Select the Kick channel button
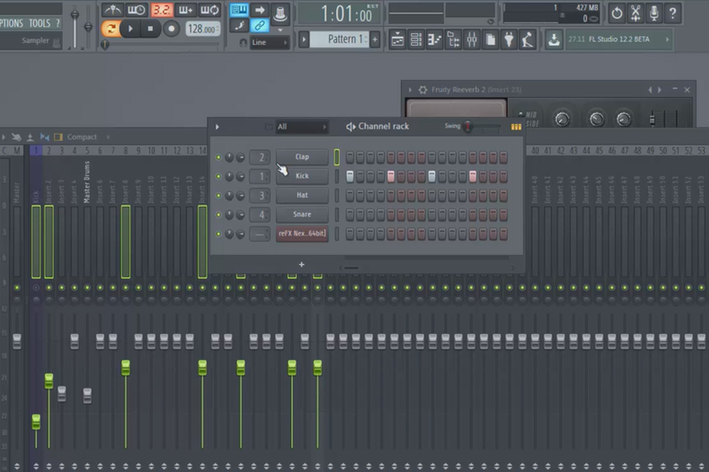709x472 pixels. click(302, 176)
